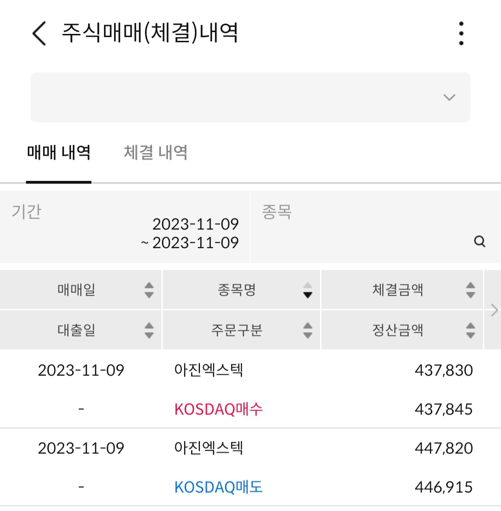
Task: Open the three-dot more options menu
Action: (x=461, y=33)
